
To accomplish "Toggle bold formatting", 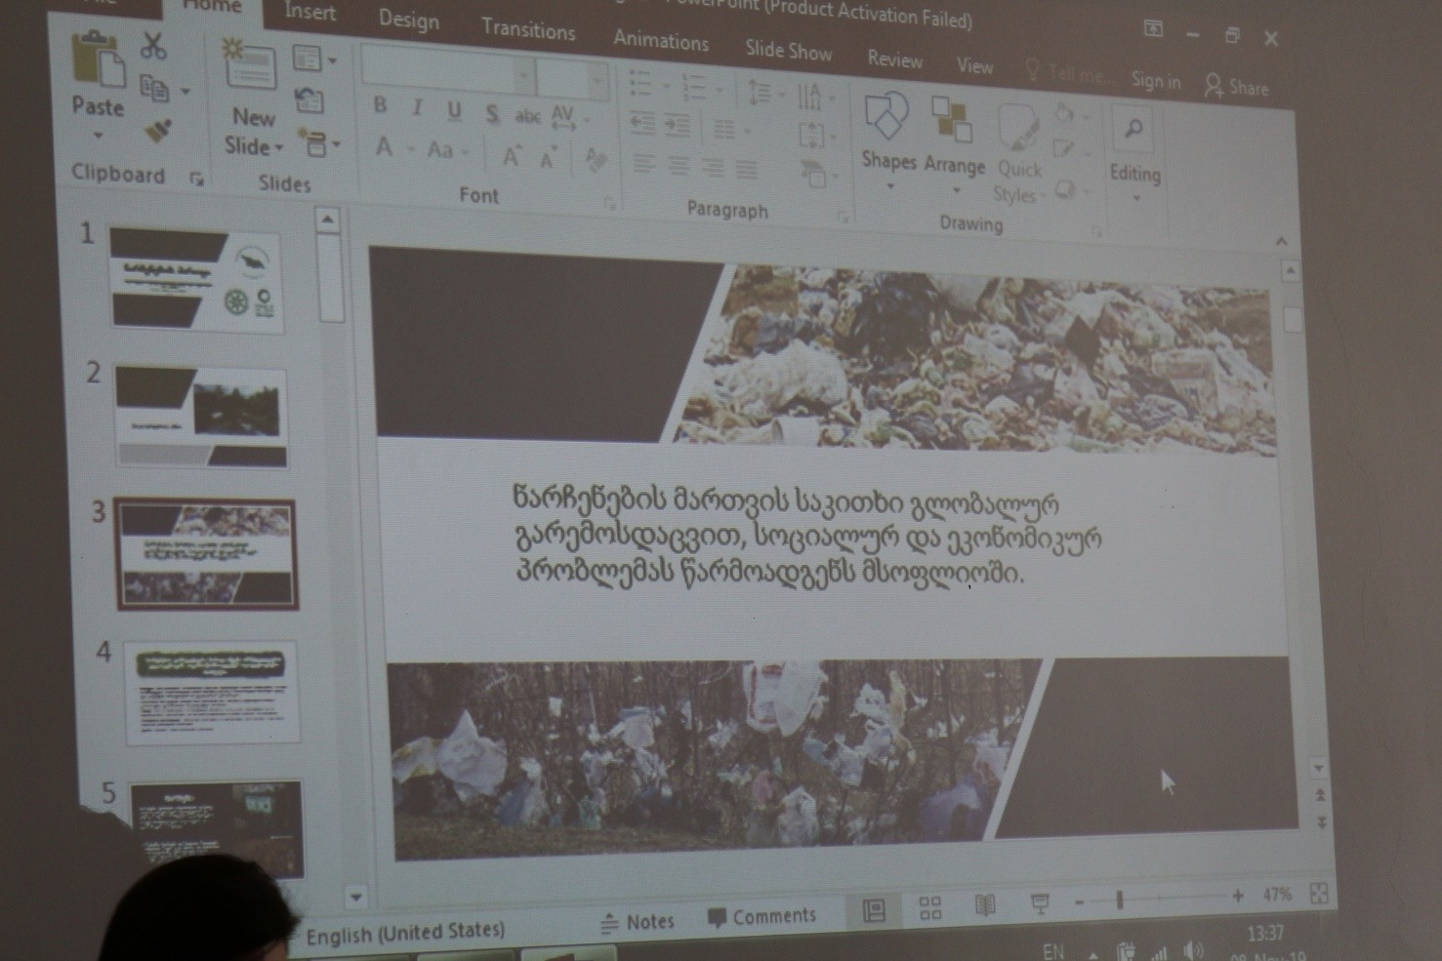I will pos(380,105).
